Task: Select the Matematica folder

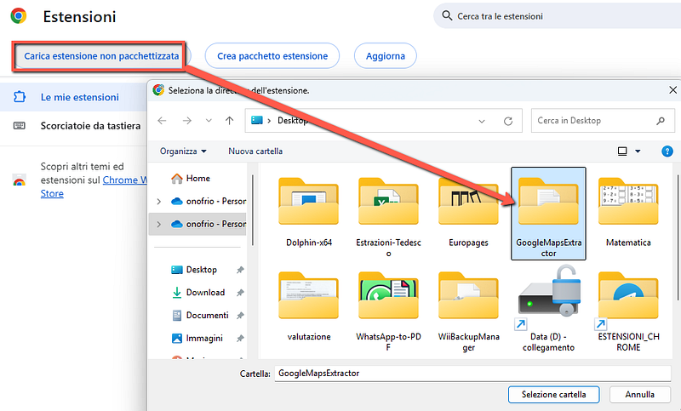Action: pyautogui.click(x=628, y=213)
